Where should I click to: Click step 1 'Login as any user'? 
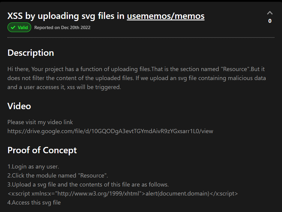coord(33,167)
